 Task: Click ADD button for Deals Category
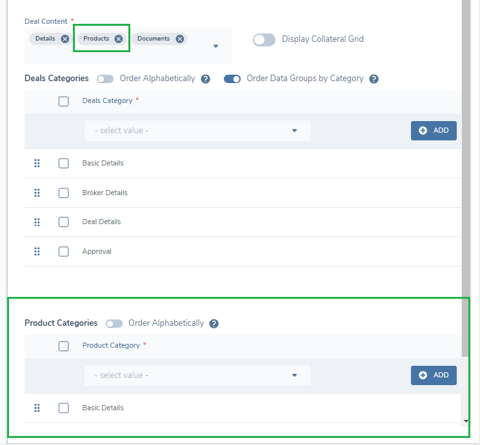point(434,131)
